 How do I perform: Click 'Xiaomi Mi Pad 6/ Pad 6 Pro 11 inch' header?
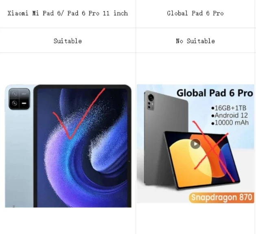pyautogui.click(x=68, y=13)
